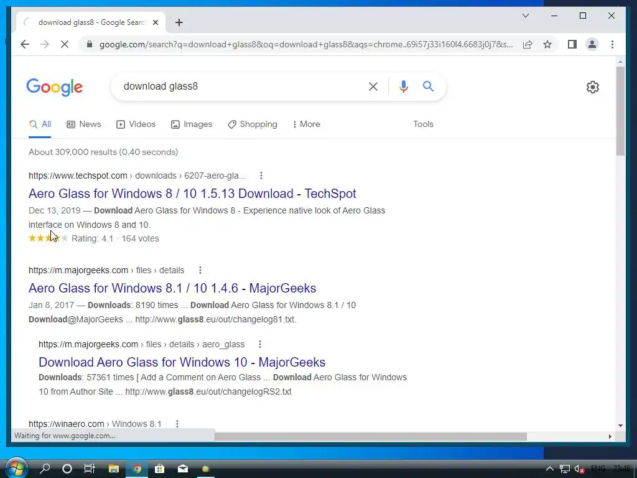This screenshot has width=637, height=478.
Task: Switch to the News tab
Action: (x=84, y=124)
